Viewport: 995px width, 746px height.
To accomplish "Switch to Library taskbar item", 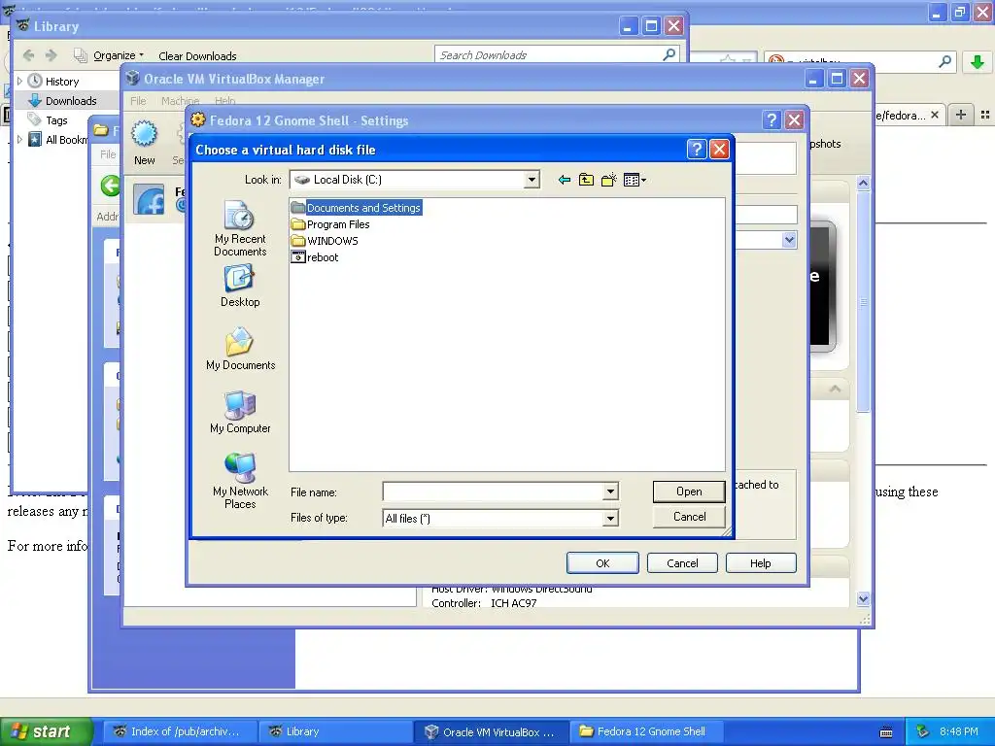I will pos(334,731).
